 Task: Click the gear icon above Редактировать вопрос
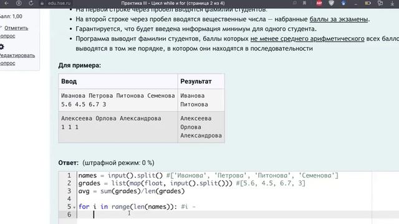(2, 47)
